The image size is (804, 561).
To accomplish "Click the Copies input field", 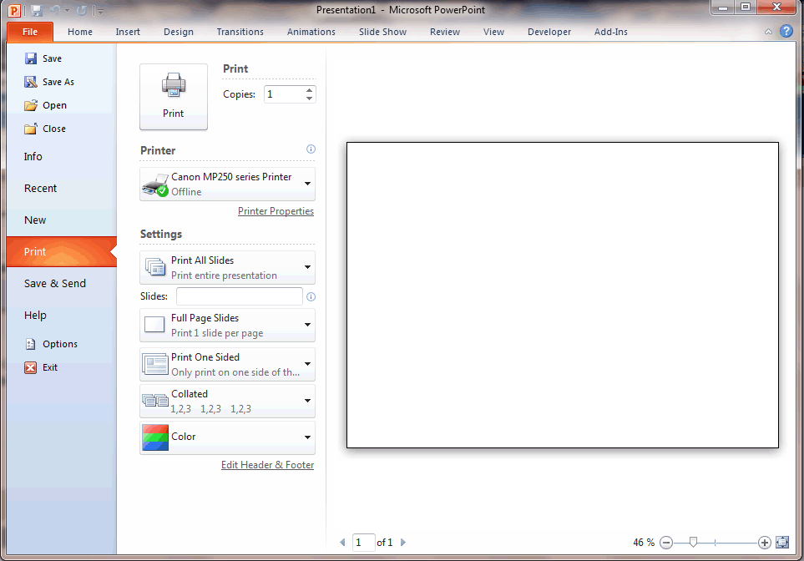I will [x=284, y=93].
